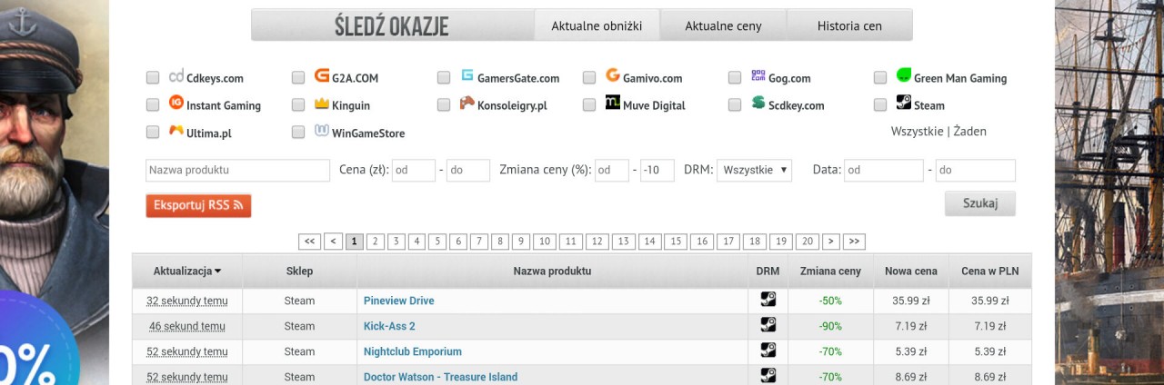Tick the Cdkeys.com checkbox
The height and width of the screenshot is (385, 1164).
pyautogui.click(x=153, y=78)
